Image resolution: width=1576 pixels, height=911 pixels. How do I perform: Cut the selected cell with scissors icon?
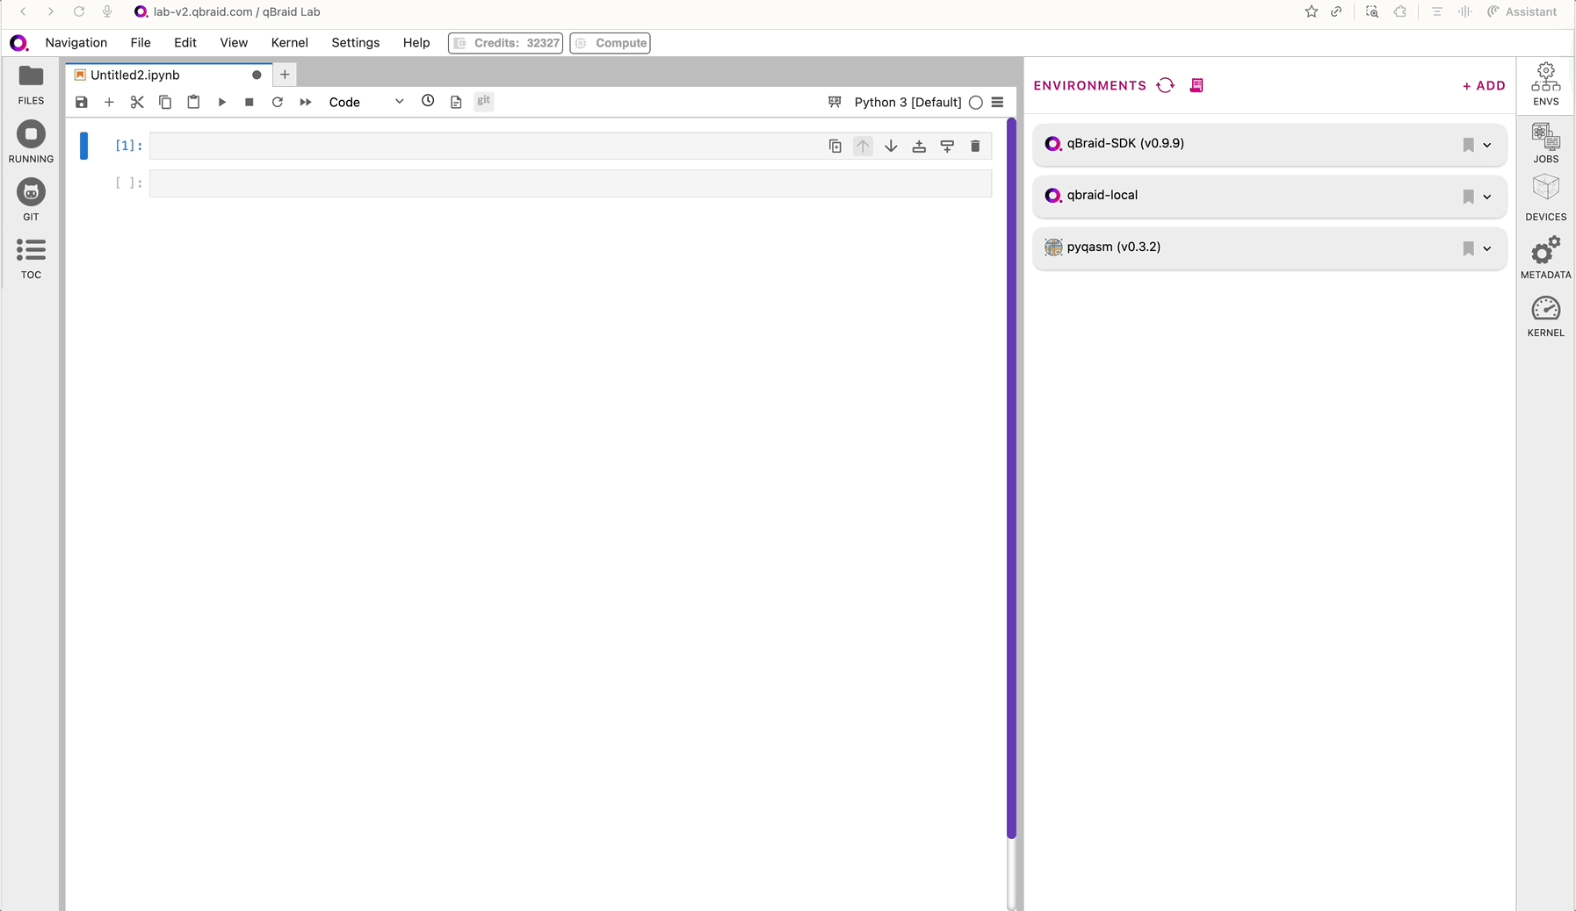pyautogui.click(x=137, y=102)
